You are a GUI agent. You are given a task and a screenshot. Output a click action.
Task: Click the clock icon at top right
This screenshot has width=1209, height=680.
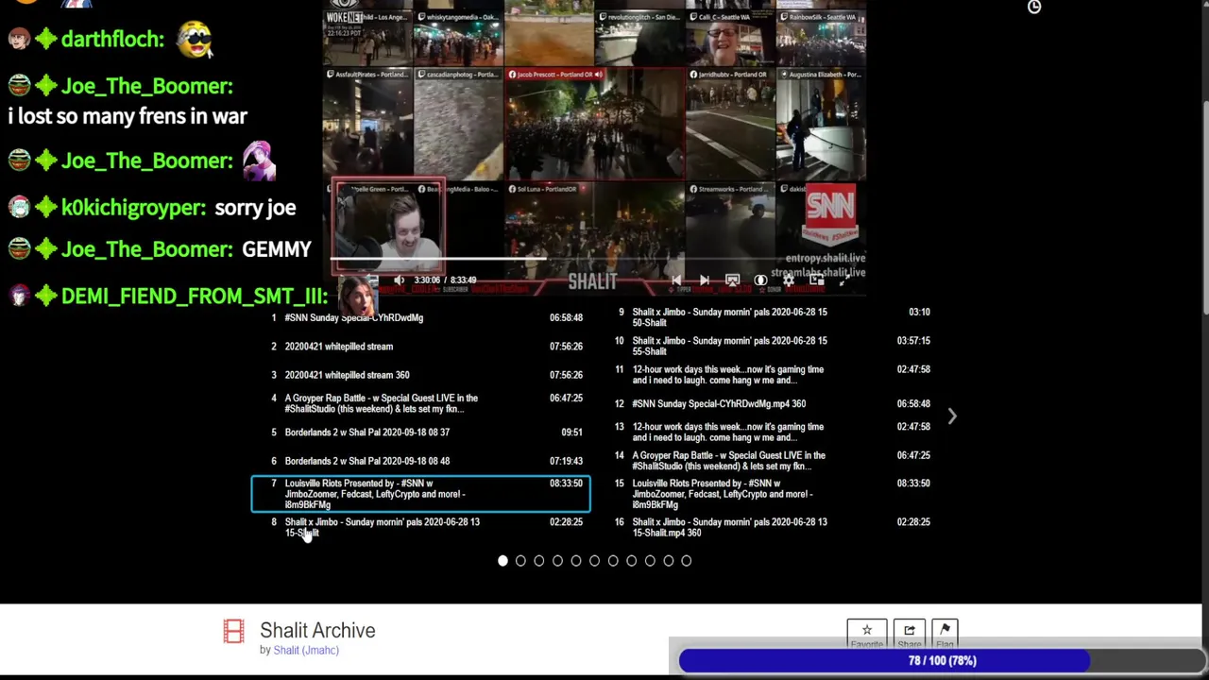pos(1034,7)
